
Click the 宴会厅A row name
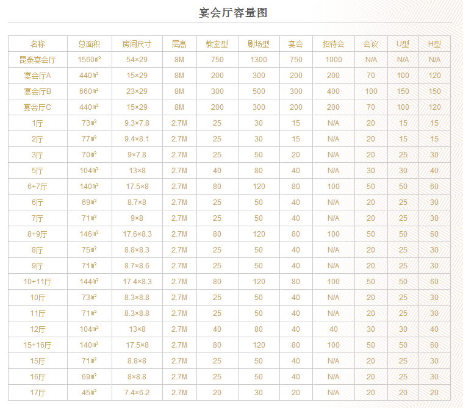click(x=37, y=76)
